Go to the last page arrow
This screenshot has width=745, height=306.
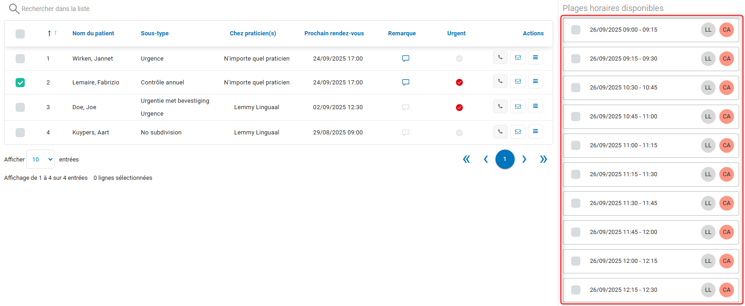point(544,159)
